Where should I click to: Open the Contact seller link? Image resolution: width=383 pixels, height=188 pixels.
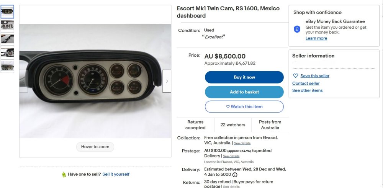click(306, 83)
